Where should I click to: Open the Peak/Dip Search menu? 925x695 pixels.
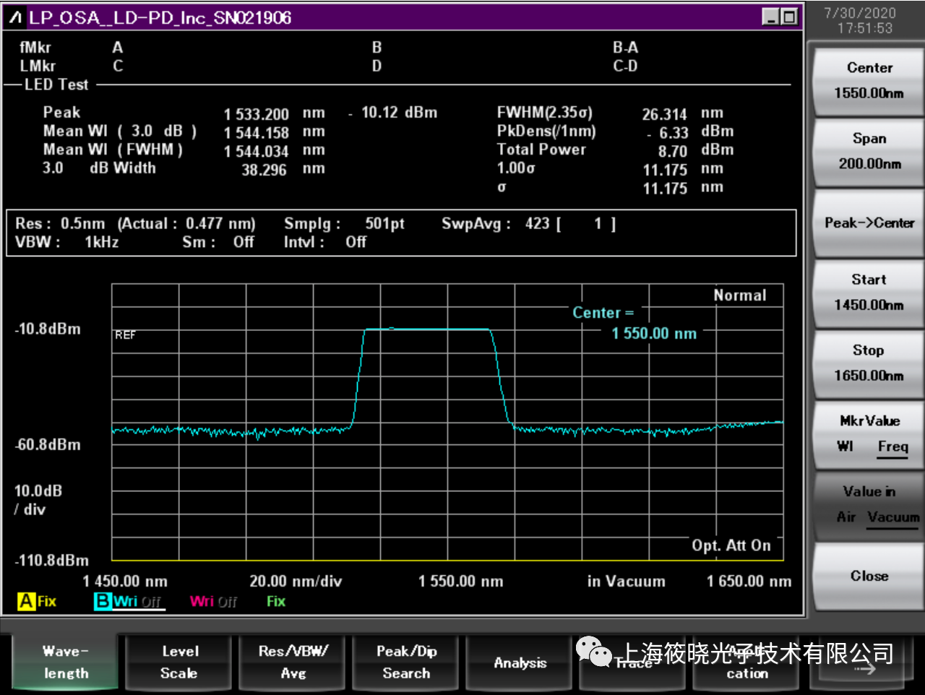click(406, 662)
